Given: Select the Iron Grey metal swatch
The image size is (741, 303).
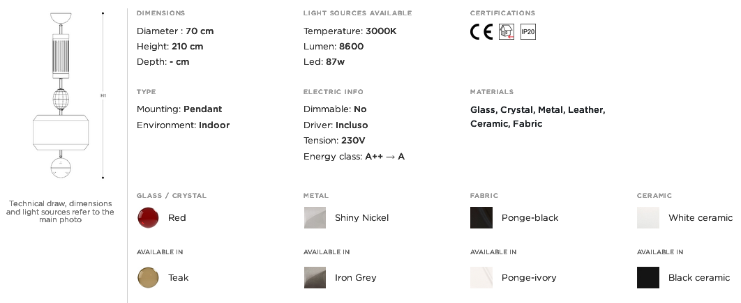Looking at the screenshot, I should (x=315, y=277).
